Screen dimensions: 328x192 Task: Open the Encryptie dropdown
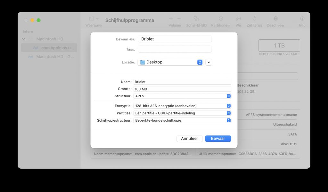pyautogui.click(x=228, y=106)
